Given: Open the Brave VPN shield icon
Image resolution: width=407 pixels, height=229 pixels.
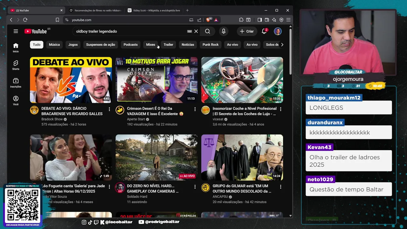Looking at the screenshot, I should [281, 20].
